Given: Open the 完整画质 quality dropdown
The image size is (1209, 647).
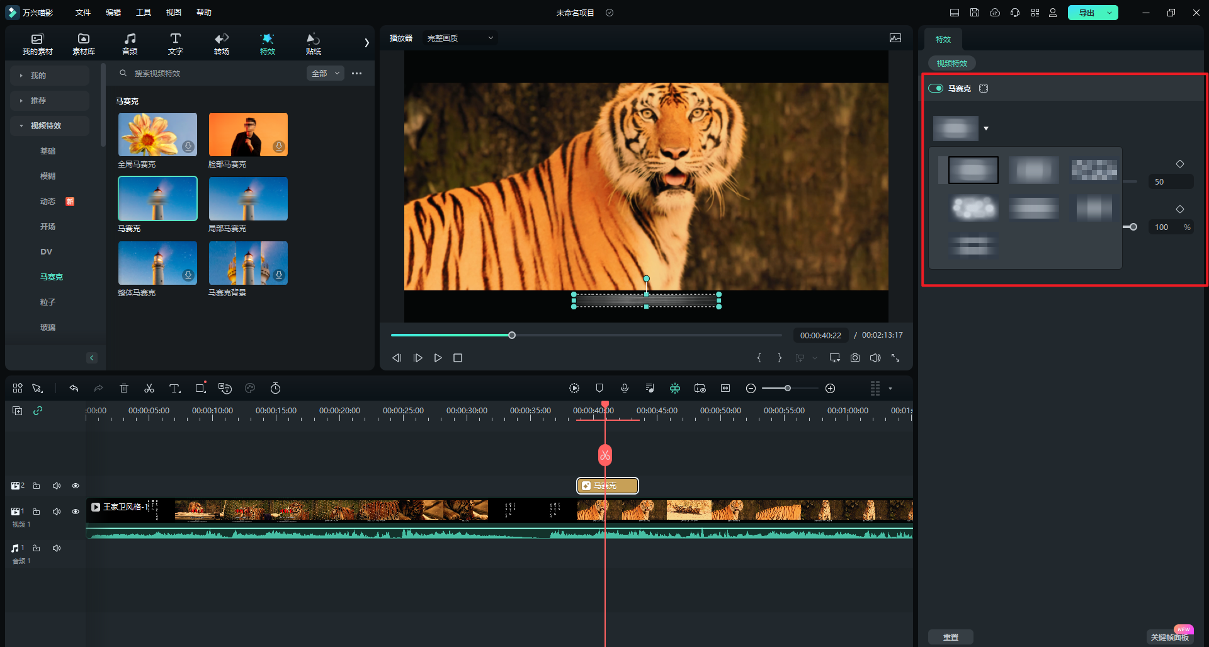Looking at the screenshot, I should (x=460, y=38).
